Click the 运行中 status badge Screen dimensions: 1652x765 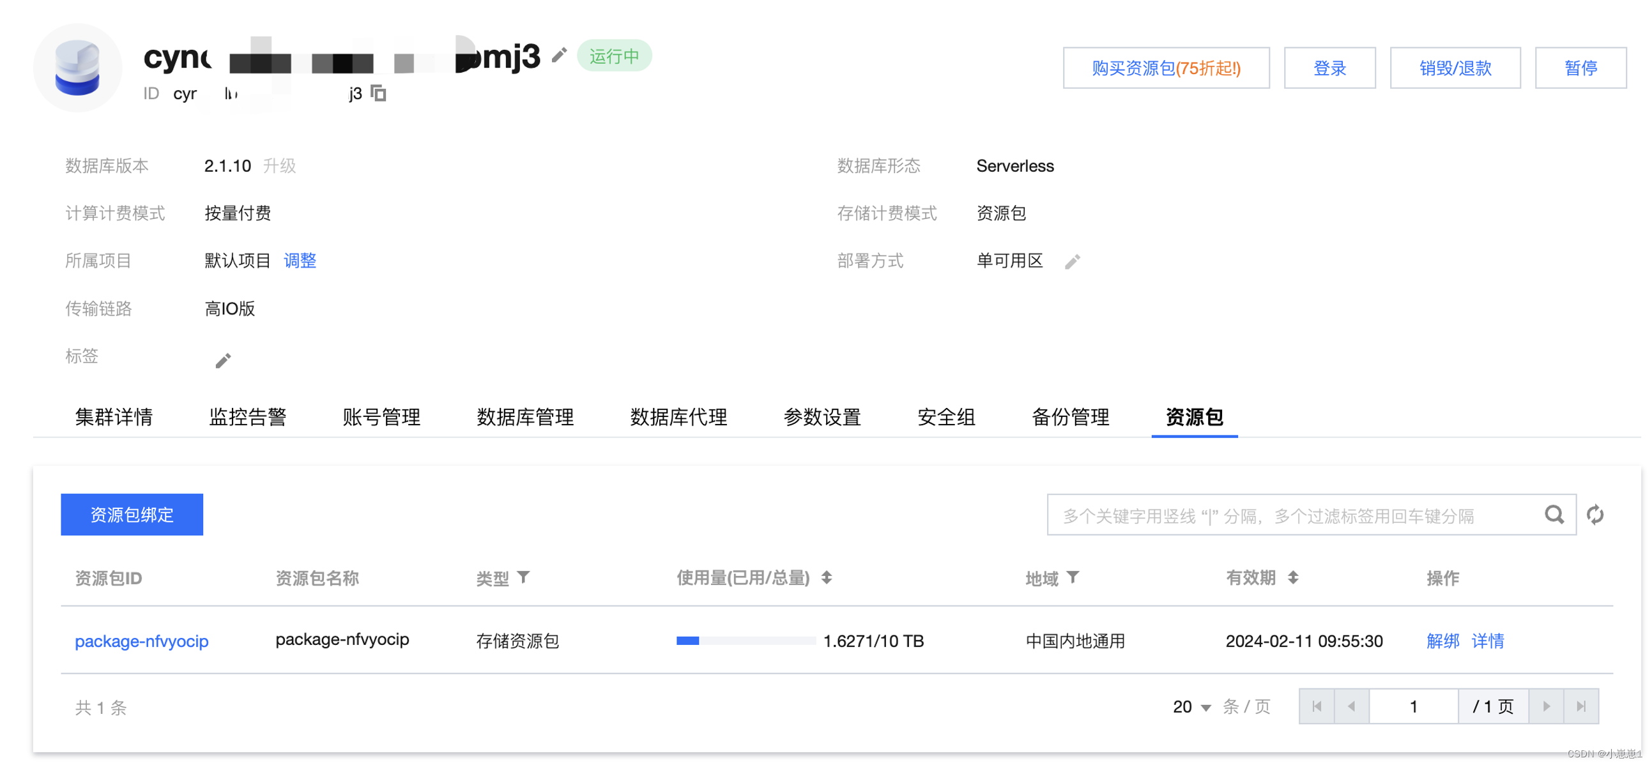pyautogui.click(x=614, y=56)
